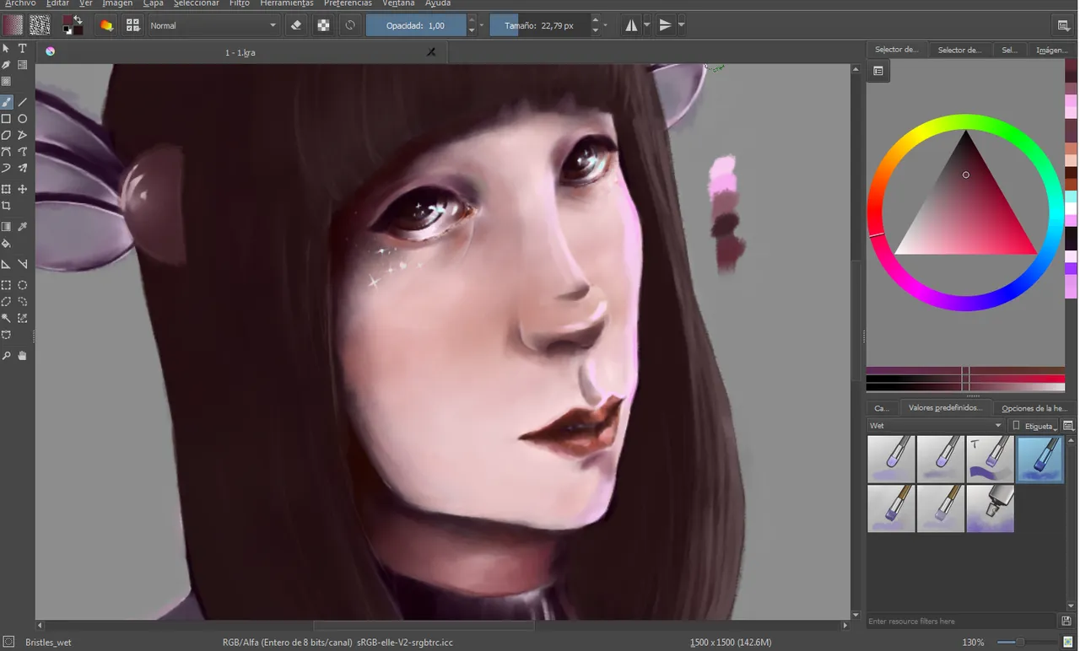Image resolution: width=1080 pixels, height=651 pixels.
Task: Swap foreground and background colors
Action: tap(78, 19)
